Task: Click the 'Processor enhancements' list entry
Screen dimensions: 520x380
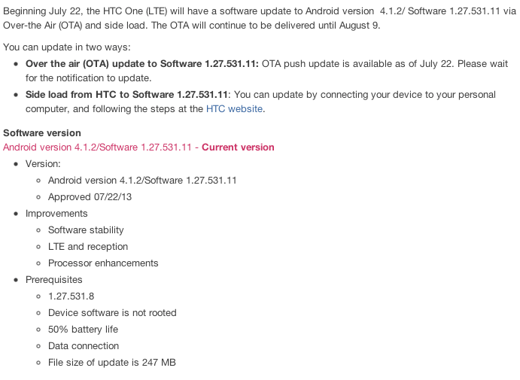Action: pos(103,263)
